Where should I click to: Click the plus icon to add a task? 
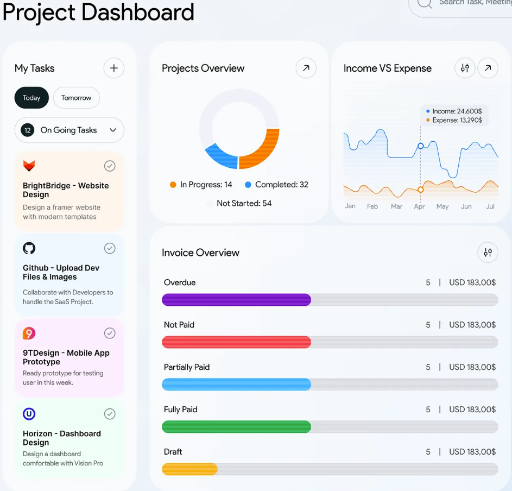point(113,68)
